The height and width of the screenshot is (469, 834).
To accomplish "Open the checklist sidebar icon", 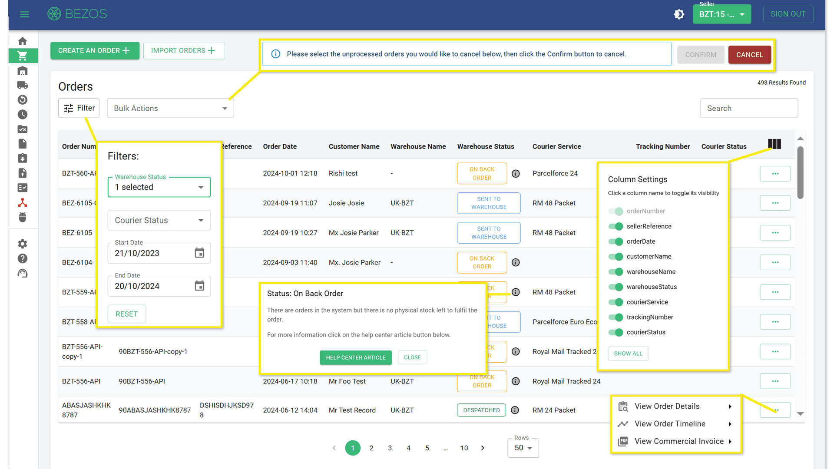I will click(x=23, y=188).
